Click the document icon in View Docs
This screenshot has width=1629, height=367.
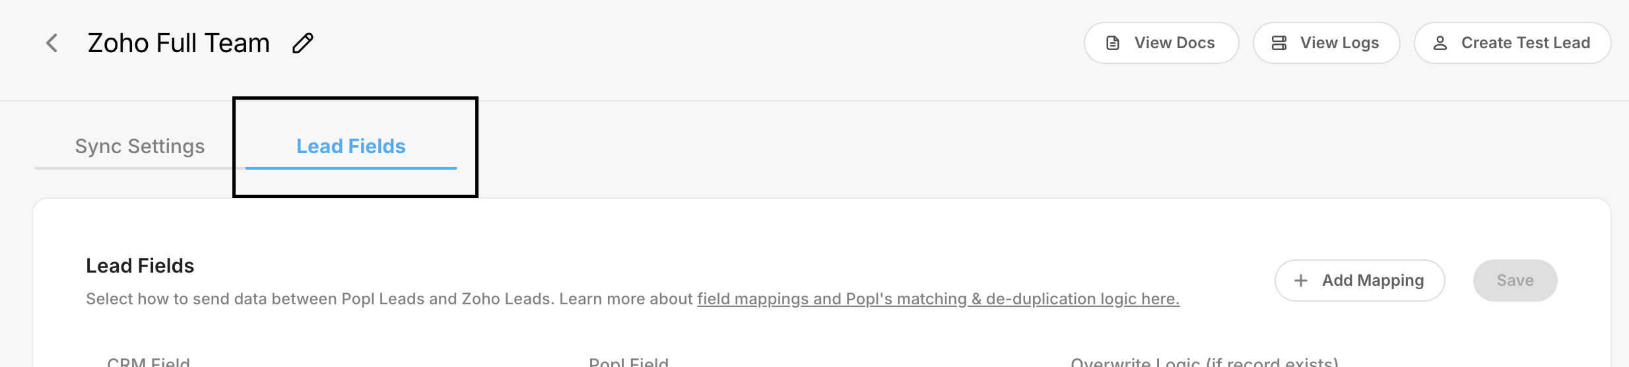1113,43
